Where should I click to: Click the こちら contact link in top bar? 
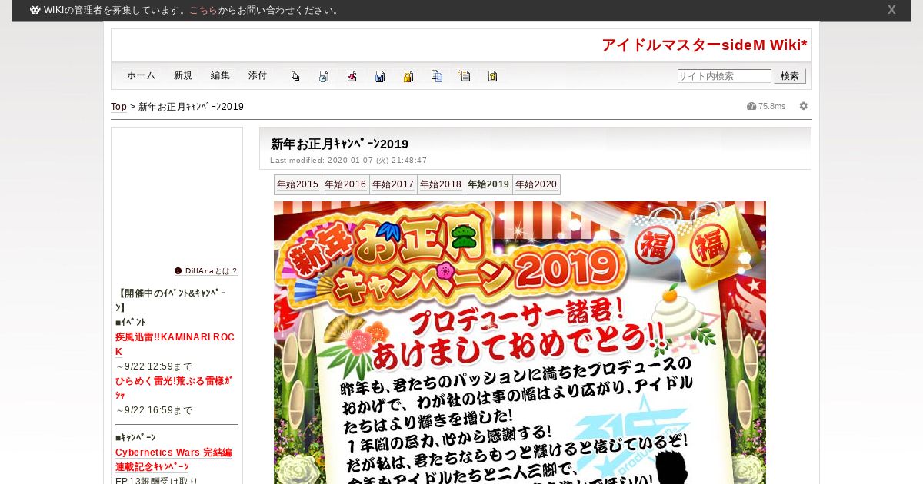(203, 10)
